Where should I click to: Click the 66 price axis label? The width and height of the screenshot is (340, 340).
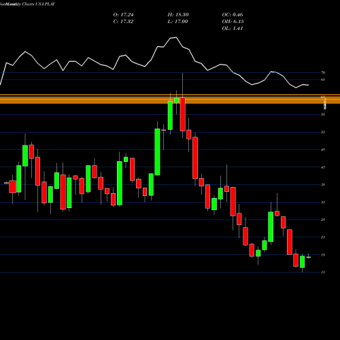323,80
